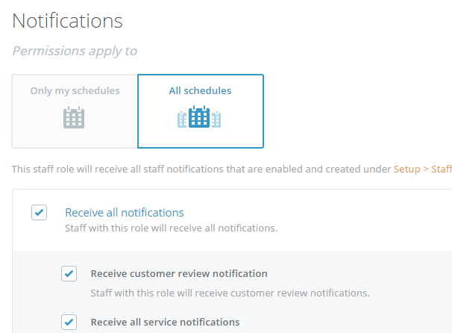
Task: Click the Receive customer review notification label
Action: pos(179,273)
